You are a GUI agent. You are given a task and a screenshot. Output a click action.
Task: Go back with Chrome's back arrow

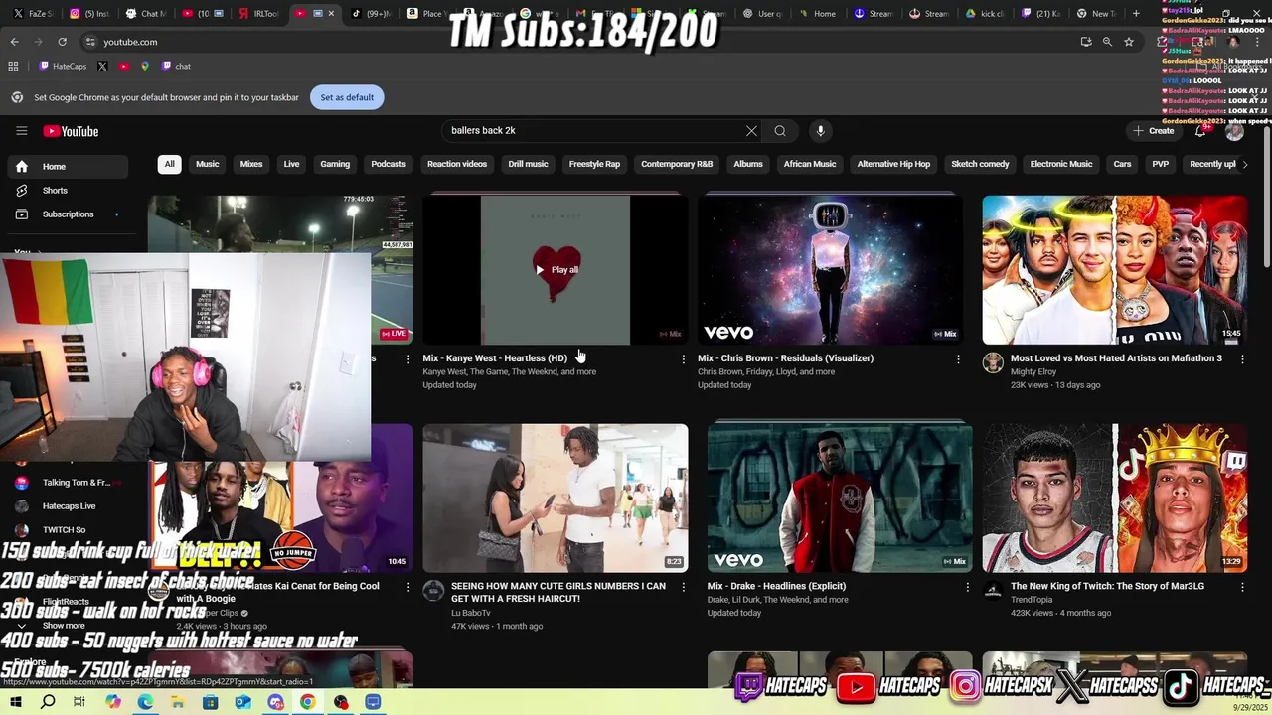14,42
